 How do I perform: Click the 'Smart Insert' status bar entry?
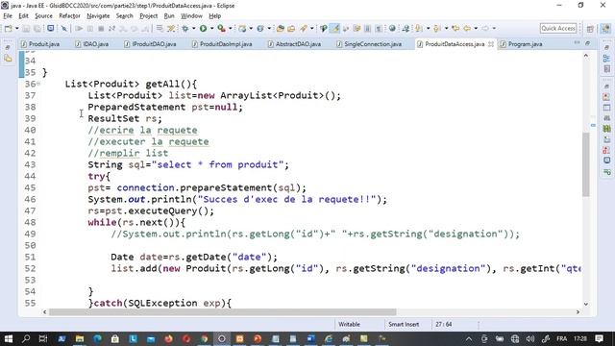click(404, 325)
